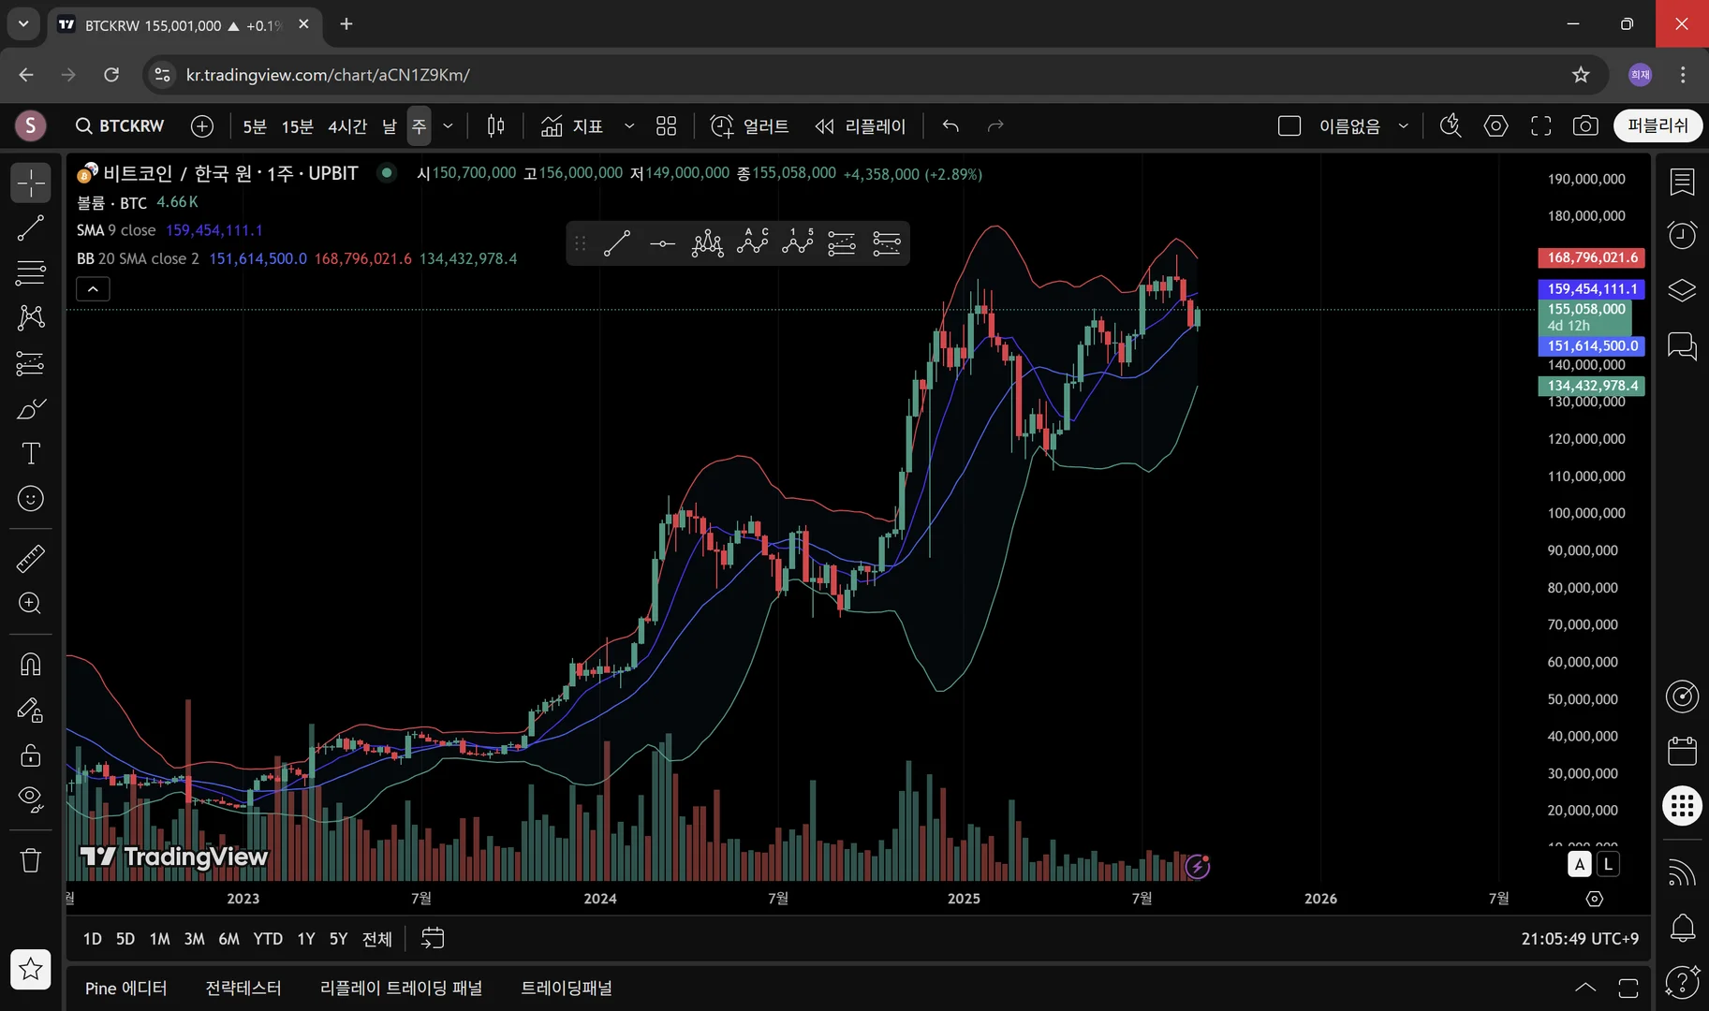Set the range to 5Y
The image size is (1709, 1011).
pos(338,939)
